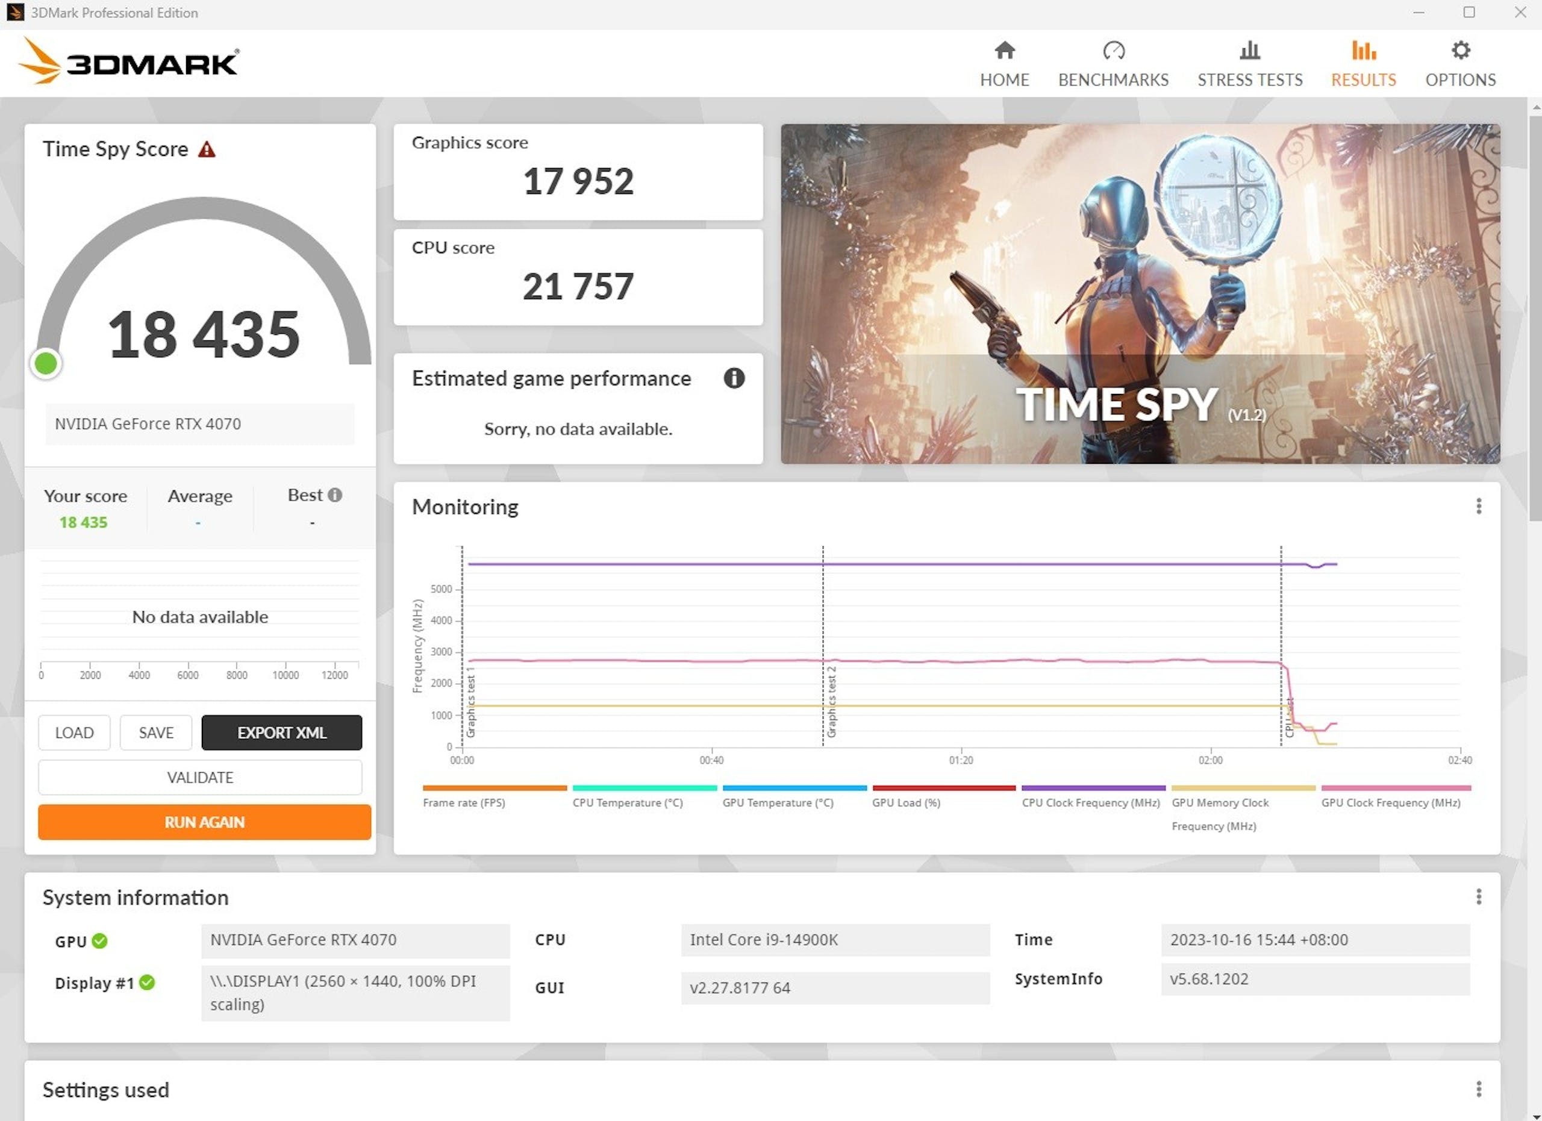1542x1121 pixels.
Task: Maximize the 3DMark window
Action: tap(1469, 13)
